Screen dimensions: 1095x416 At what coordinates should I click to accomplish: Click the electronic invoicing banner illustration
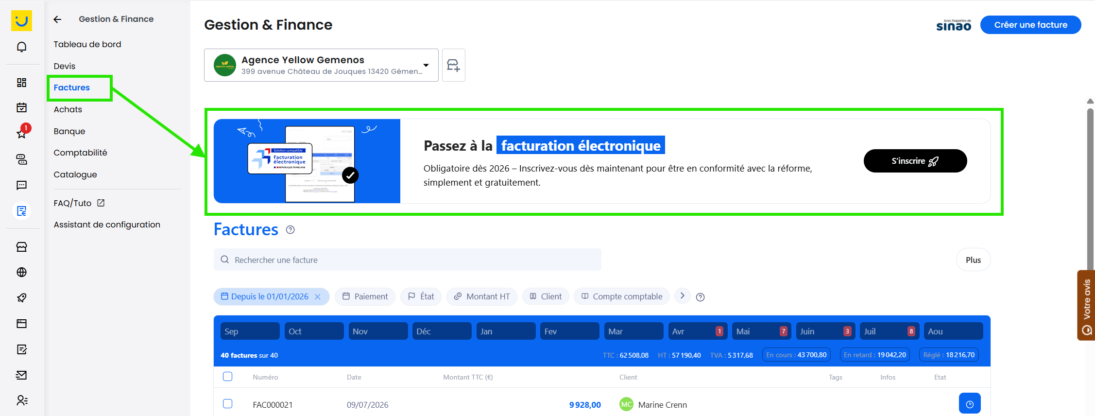pos(307,161)
